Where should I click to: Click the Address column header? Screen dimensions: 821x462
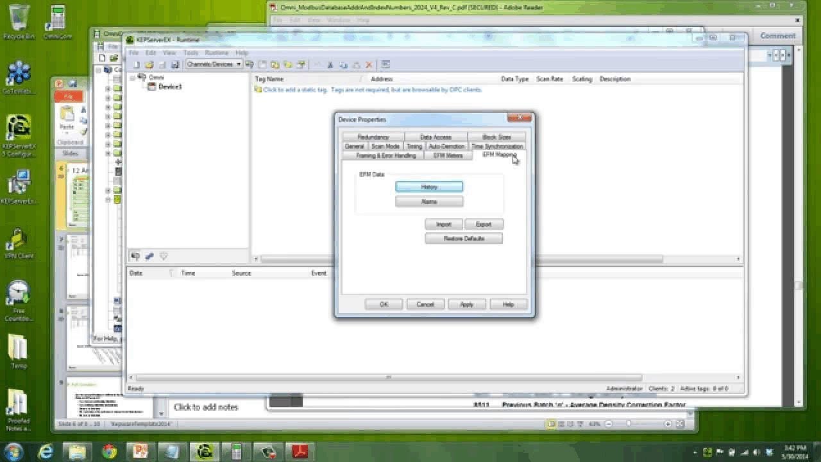pos(382,79)
